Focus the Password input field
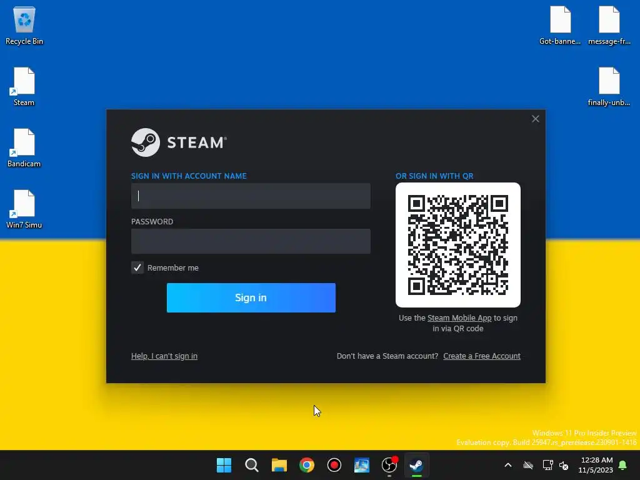Viewport: 640px width, 480px height. (251, 241)
